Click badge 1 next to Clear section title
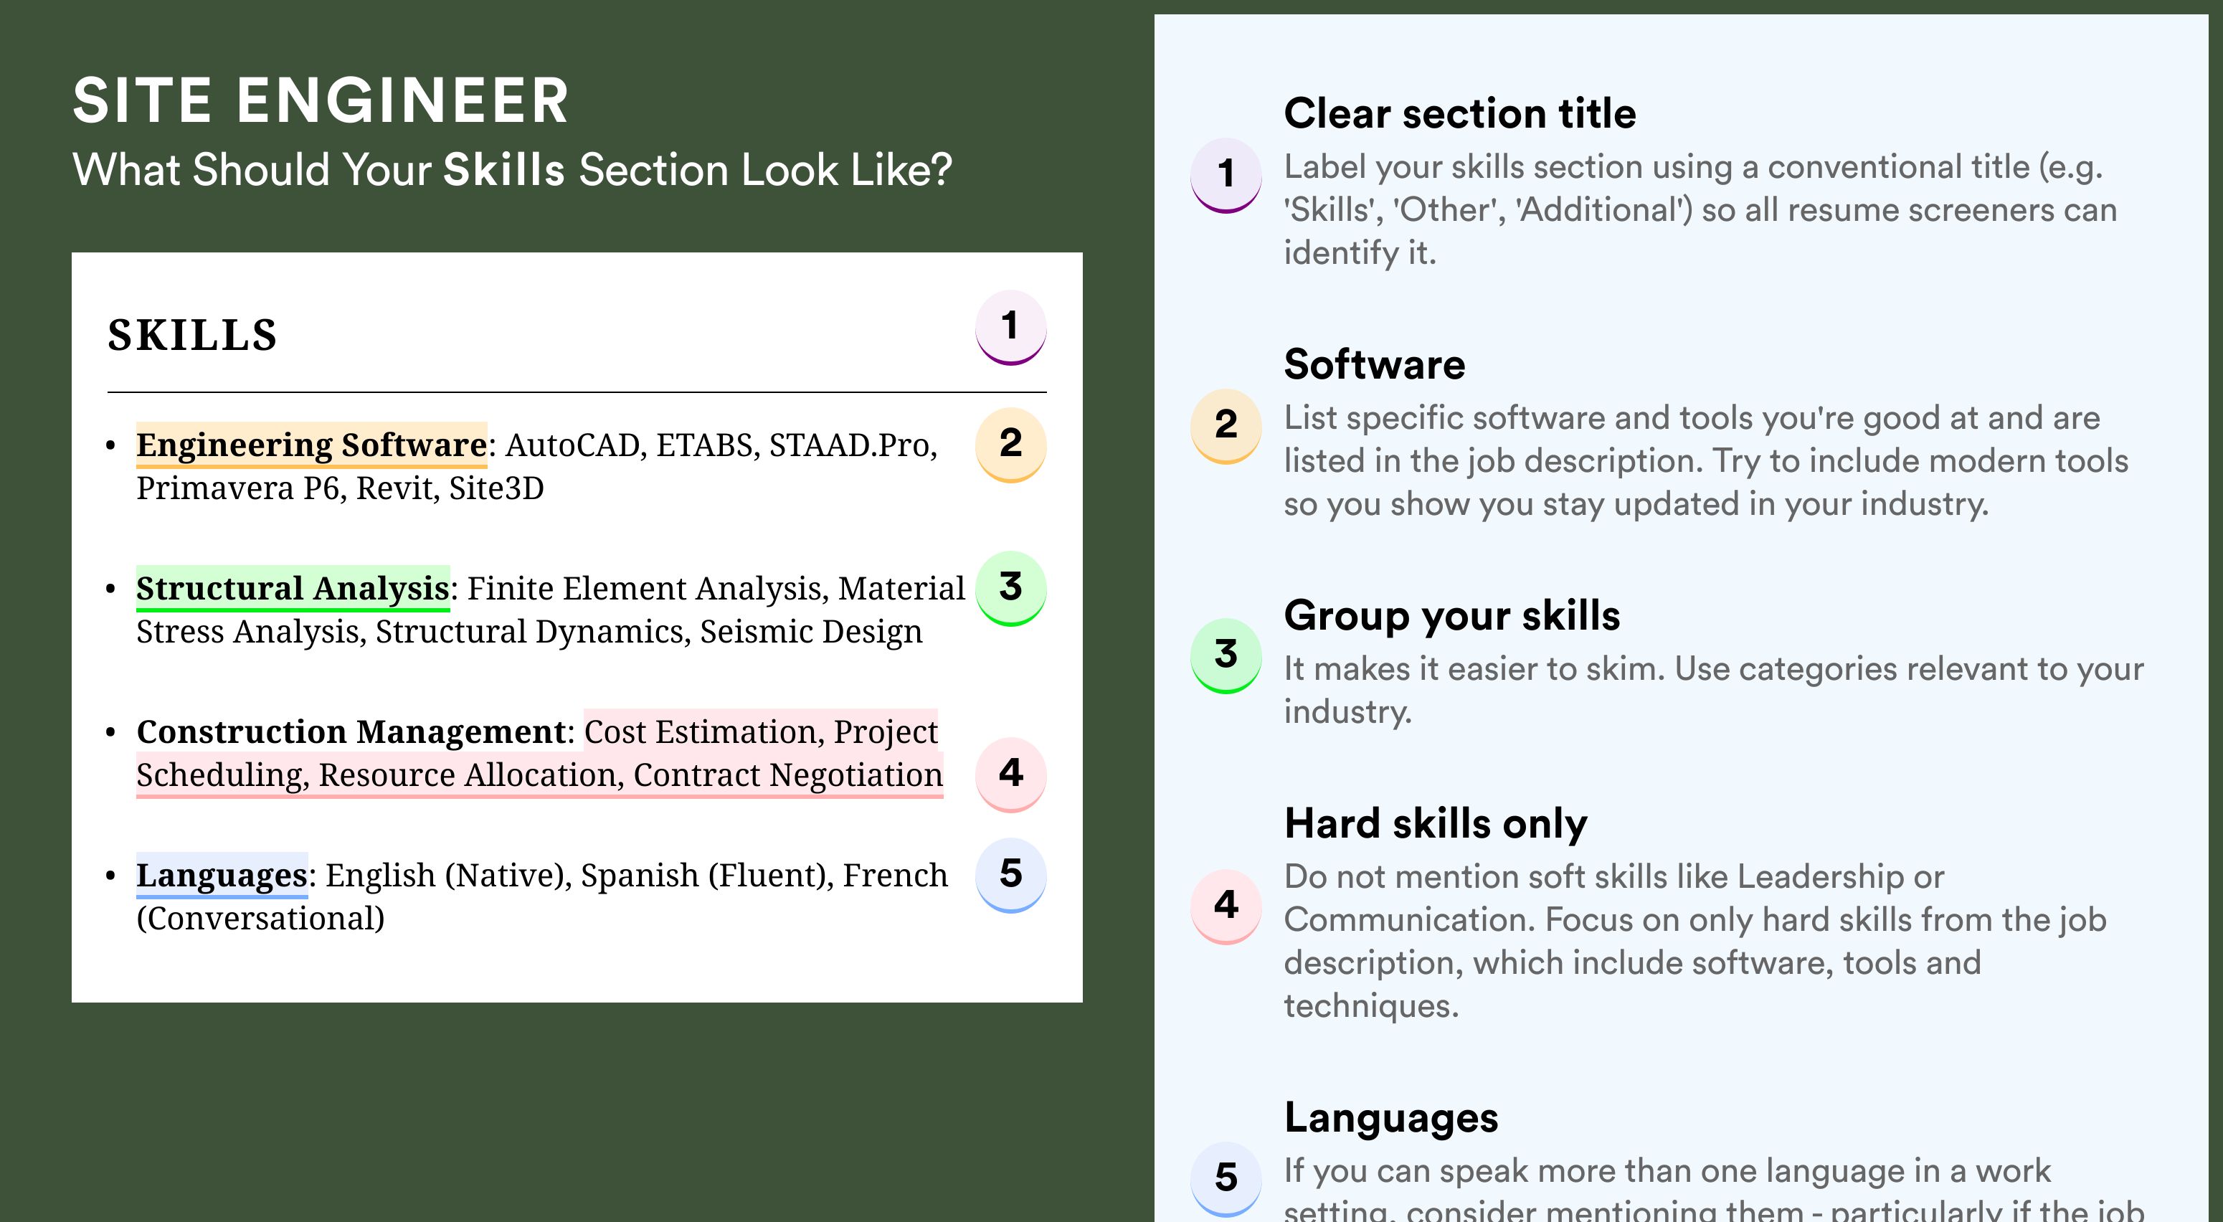This screenshot has width=2223, height=1222. [x=1226, y=175]
